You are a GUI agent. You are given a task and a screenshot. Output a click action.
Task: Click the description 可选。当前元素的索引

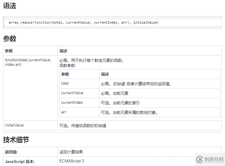tap(120, 103)
